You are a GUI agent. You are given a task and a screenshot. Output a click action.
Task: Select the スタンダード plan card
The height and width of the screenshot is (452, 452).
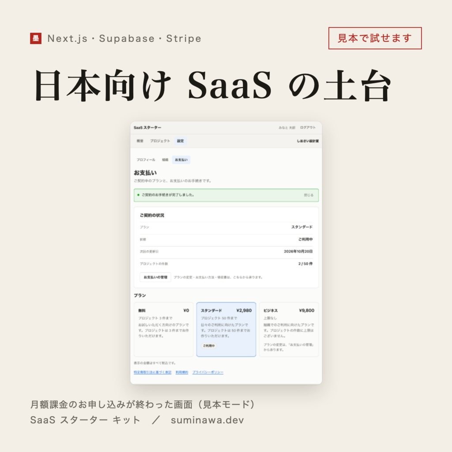(226, 329)
